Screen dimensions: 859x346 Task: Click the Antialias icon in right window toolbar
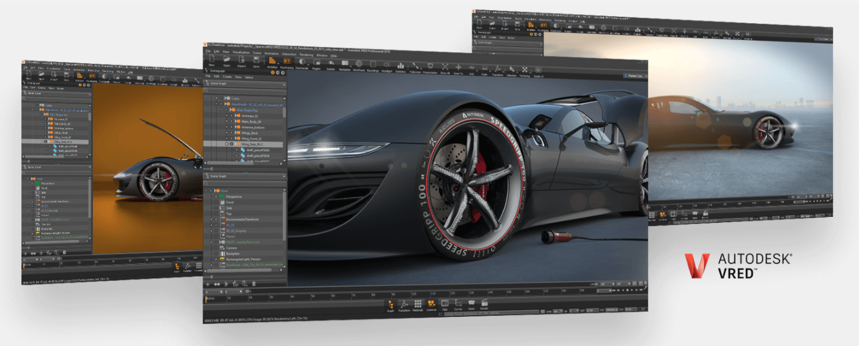click(x=531, y=26)
